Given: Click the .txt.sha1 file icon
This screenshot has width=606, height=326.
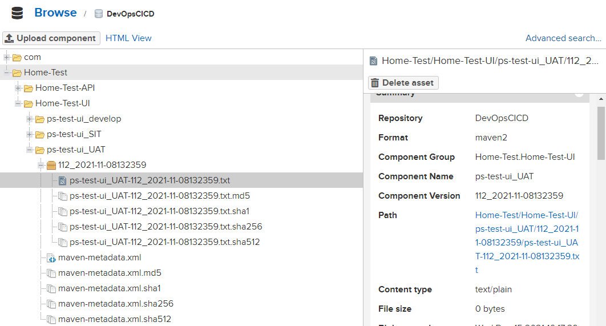Looking at the screenshot, I should click(63, 212).
